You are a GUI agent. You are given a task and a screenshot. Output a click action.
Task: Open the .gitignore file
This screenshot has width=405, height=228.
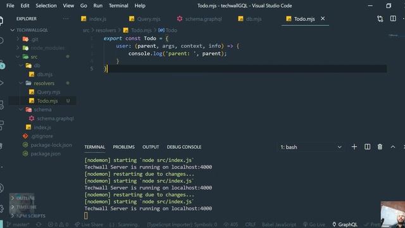pyautogui.click(x=42, y=136)
